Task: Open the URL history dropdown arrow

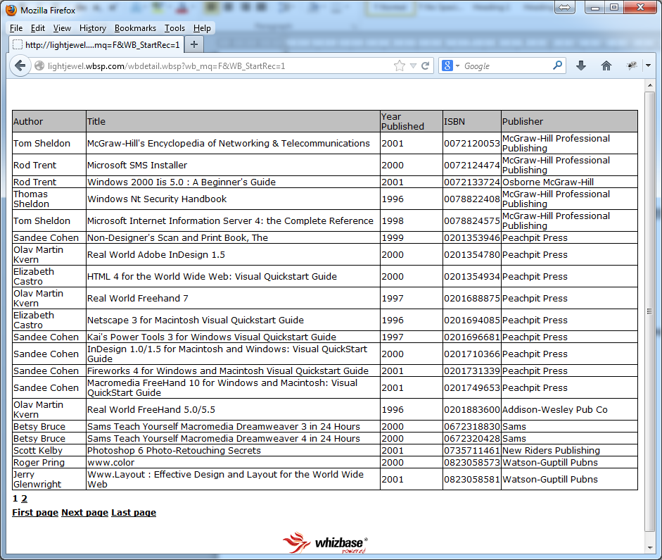Action: click(414, 66)
